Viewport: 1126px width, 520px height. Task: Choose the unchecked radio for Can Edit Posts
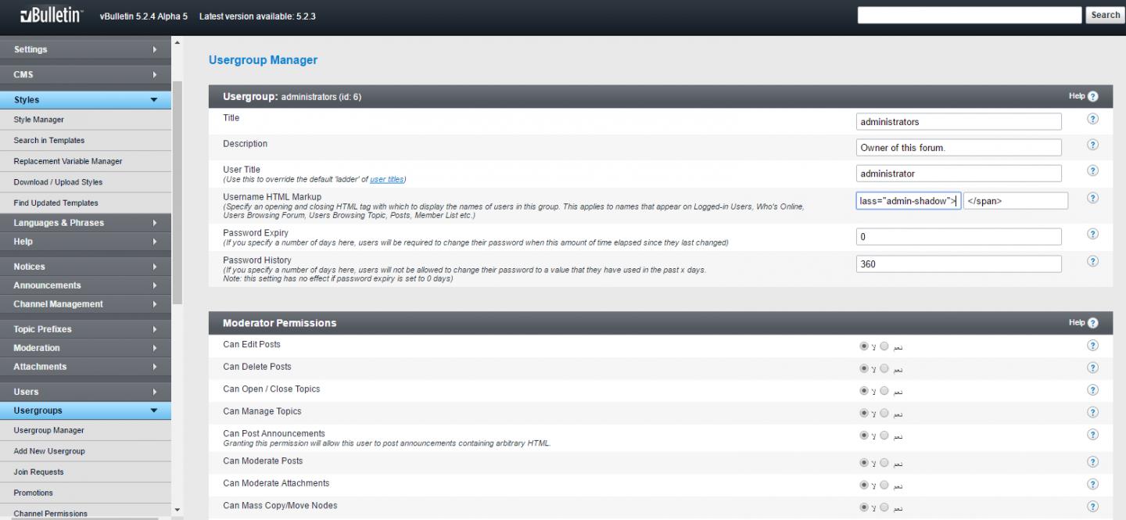pos(884,346)
